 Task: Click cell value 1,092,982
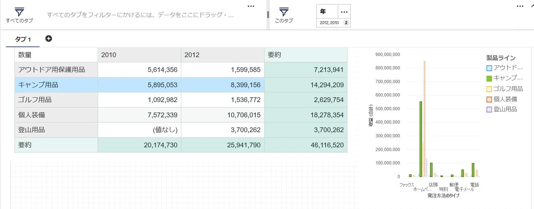click(139, 100)
